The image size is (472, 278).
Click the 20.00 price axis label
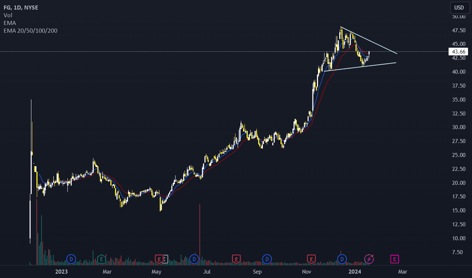[459, 183]
